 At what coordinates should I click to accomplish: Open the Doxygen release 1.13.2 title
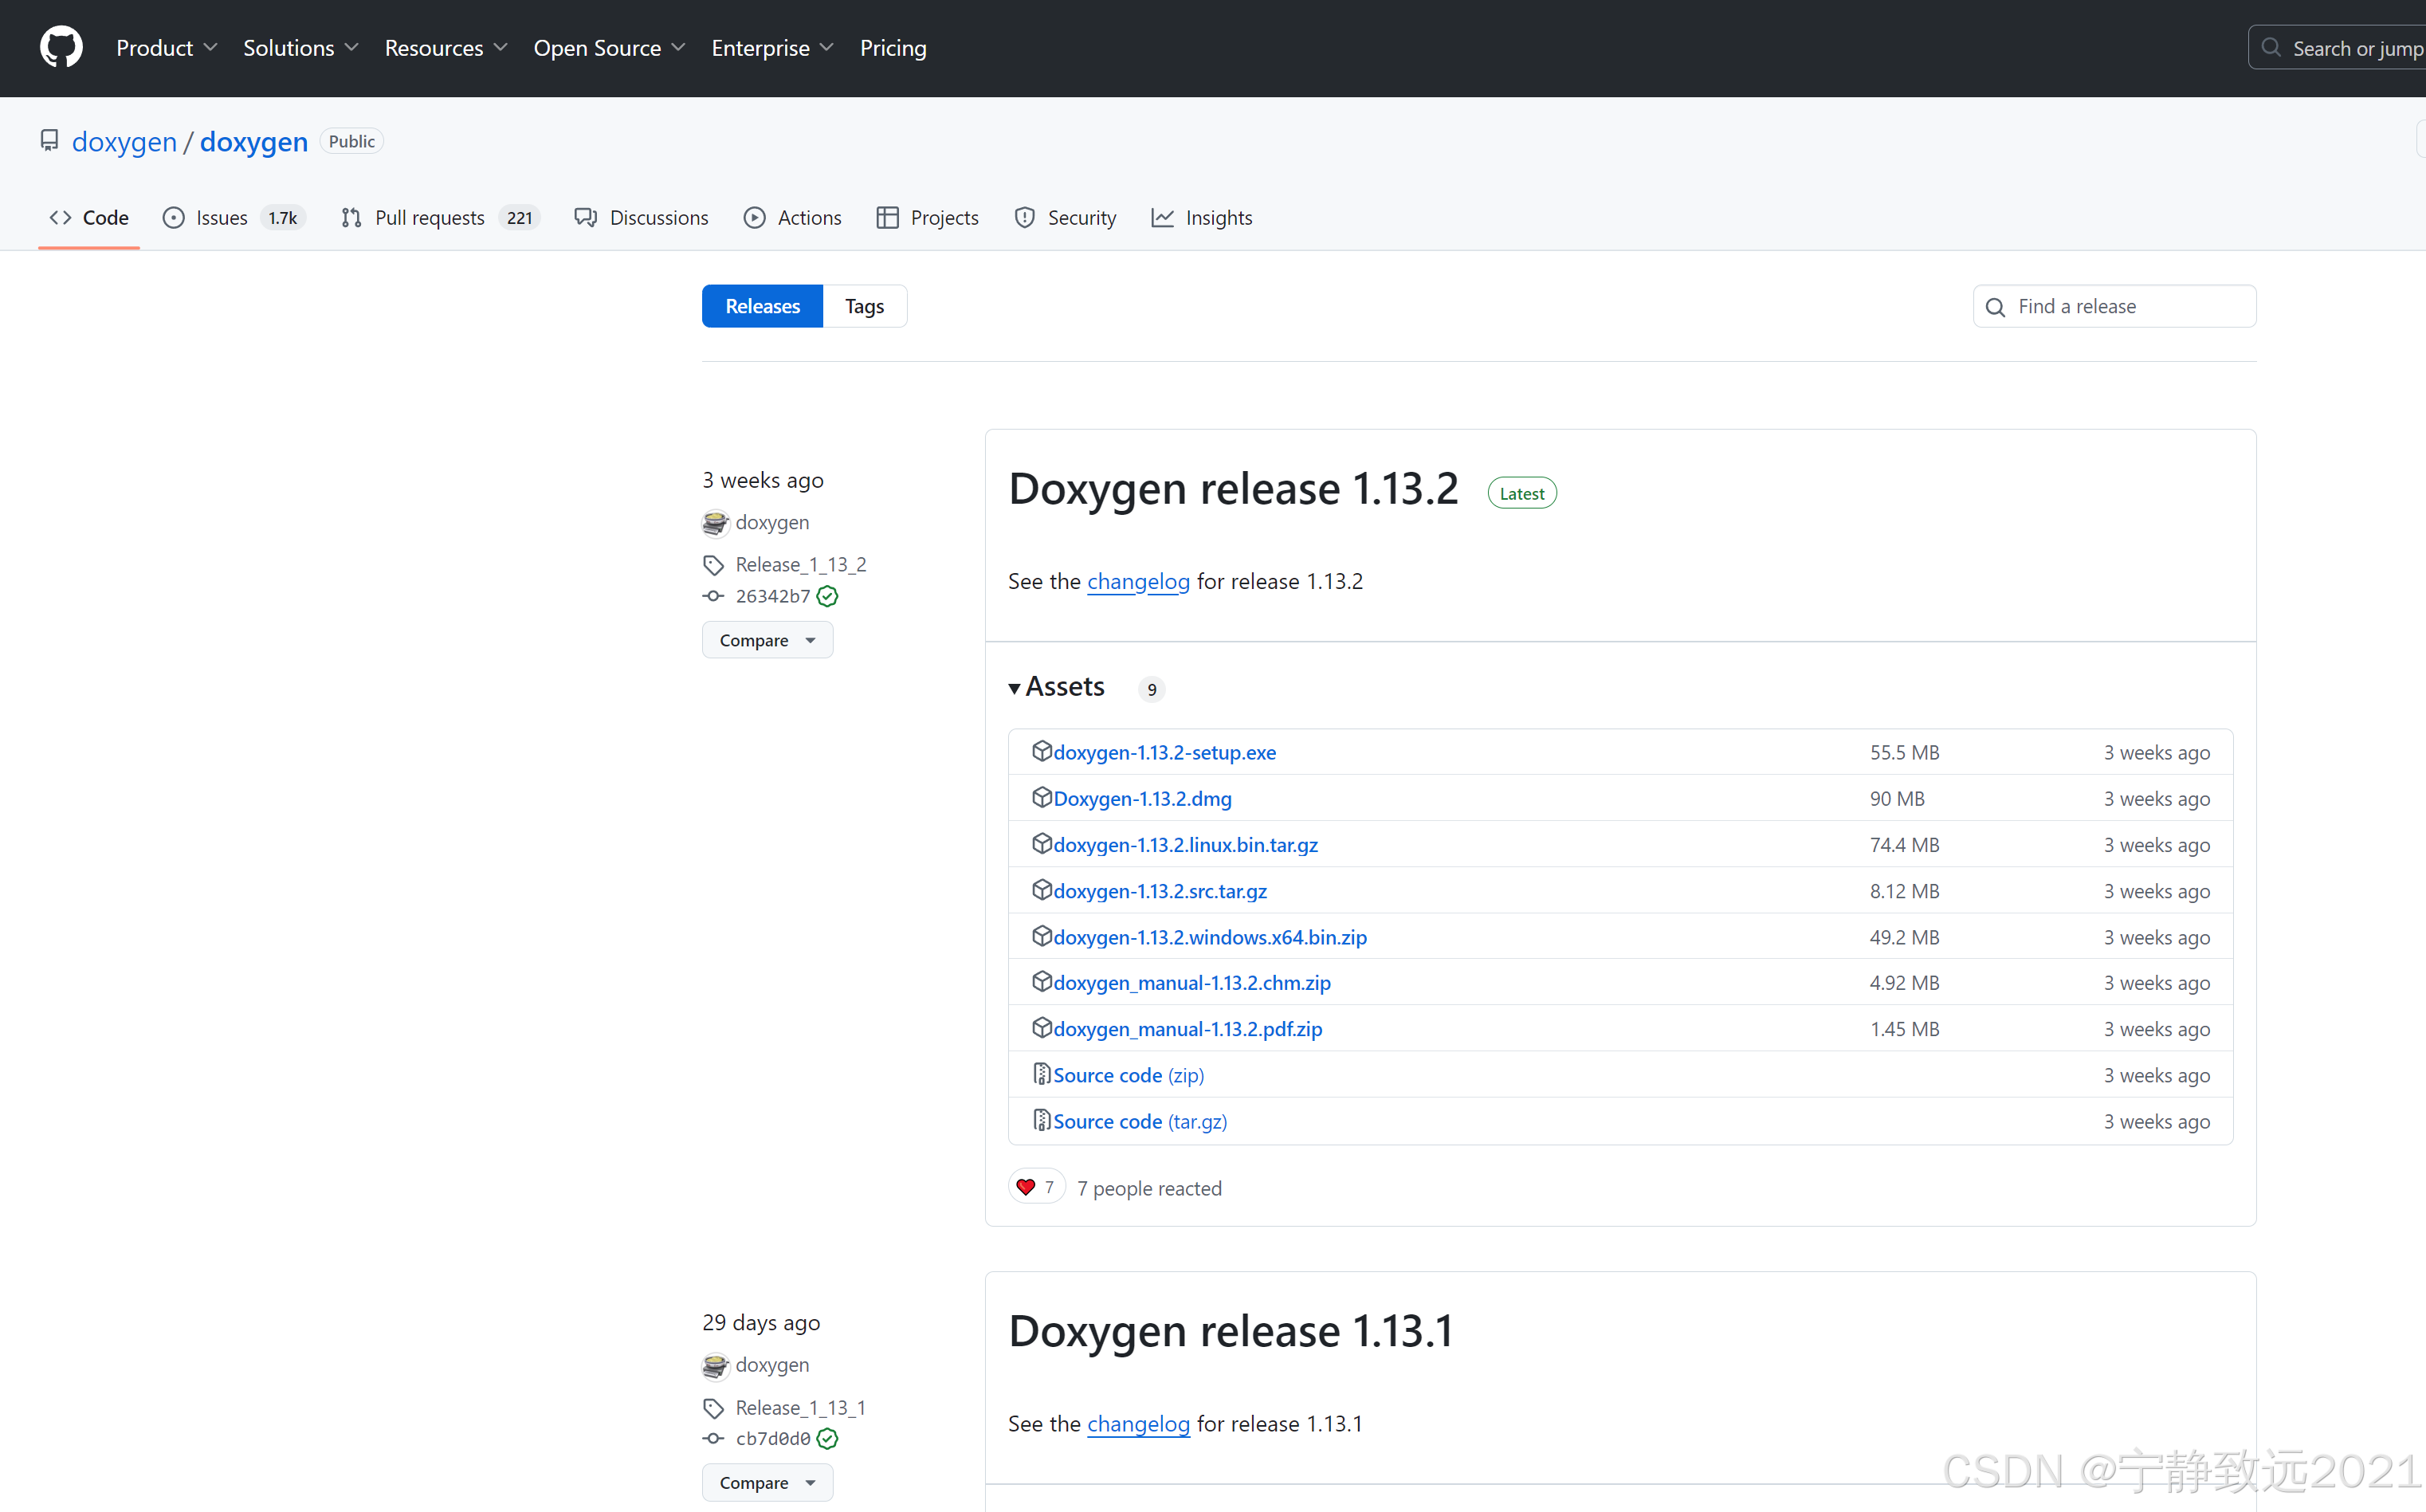point(1234,488)
